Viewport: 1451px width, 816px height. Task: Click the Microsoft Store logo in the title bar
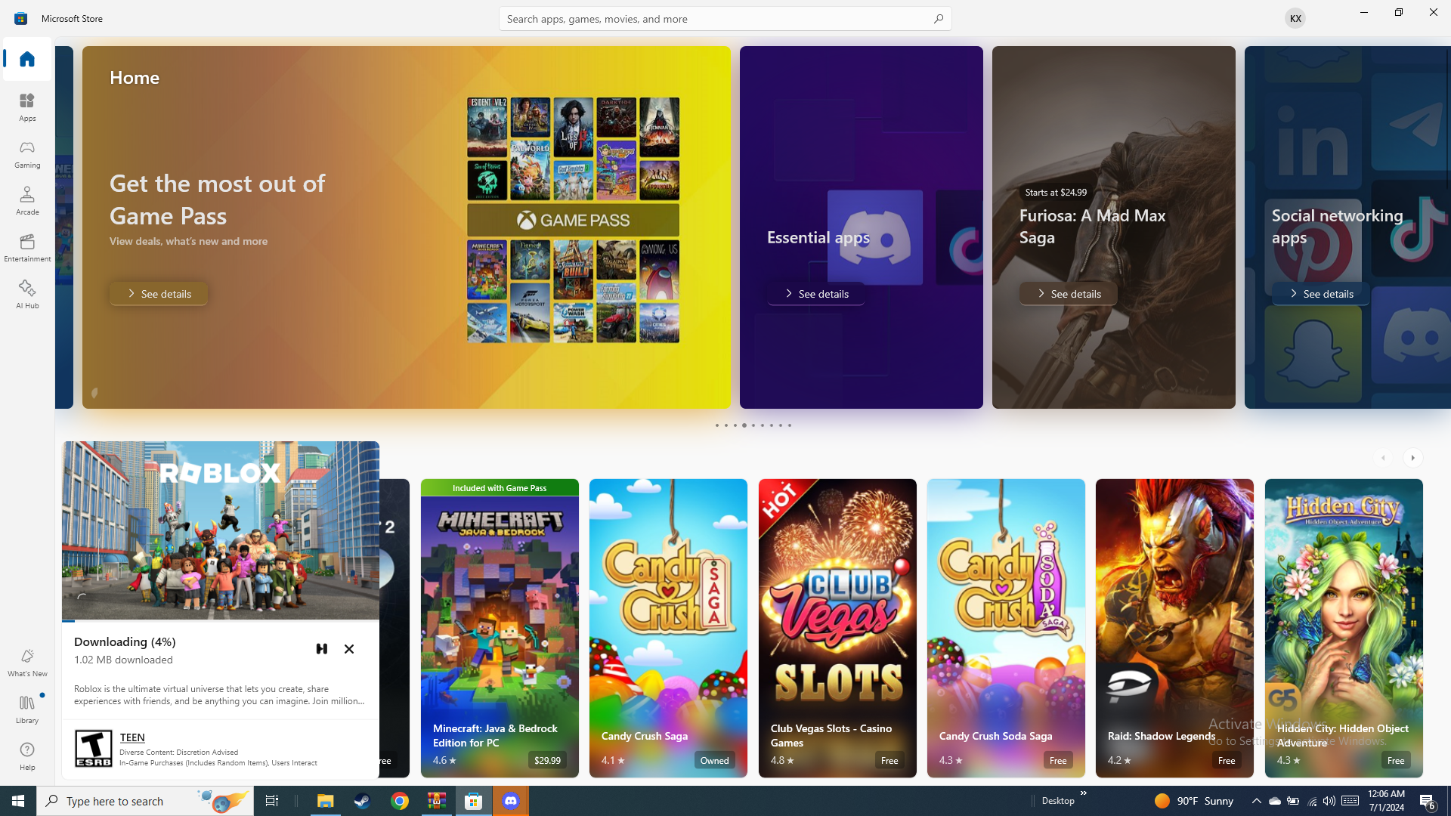(x=20, y=18)
